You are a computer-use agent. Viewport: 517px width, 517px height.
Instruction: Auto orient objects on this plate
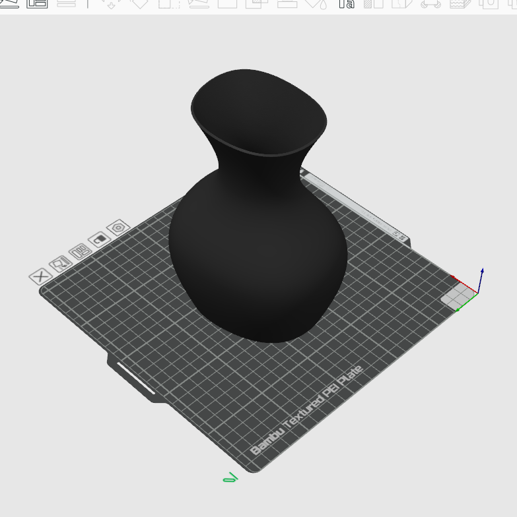tap(60, 264)
